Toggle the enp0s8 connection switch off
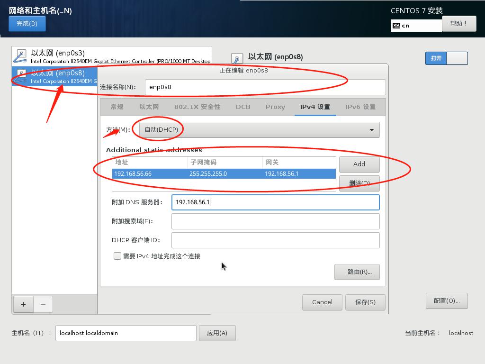The height and width of the screenshot is (364, 485). click(446, 58)
